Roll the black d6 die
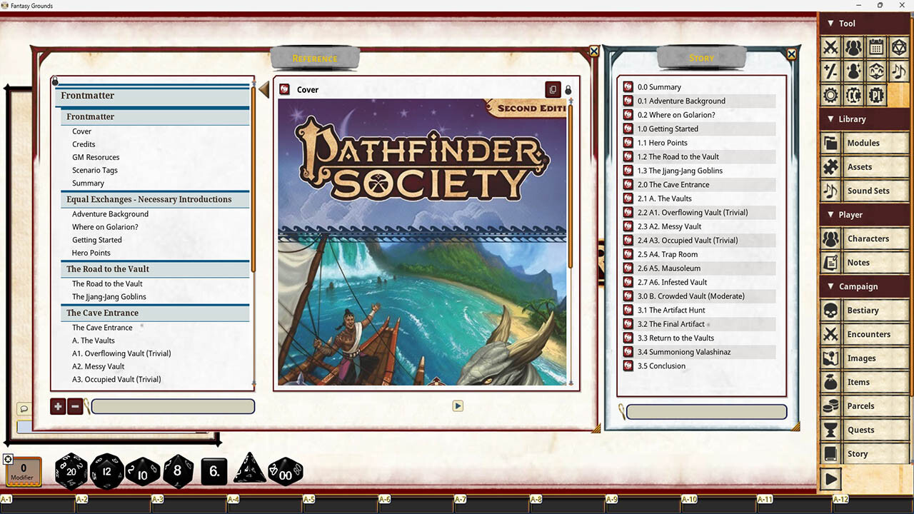The height and width of the screenshot is (514, 914). click(214, 470)
